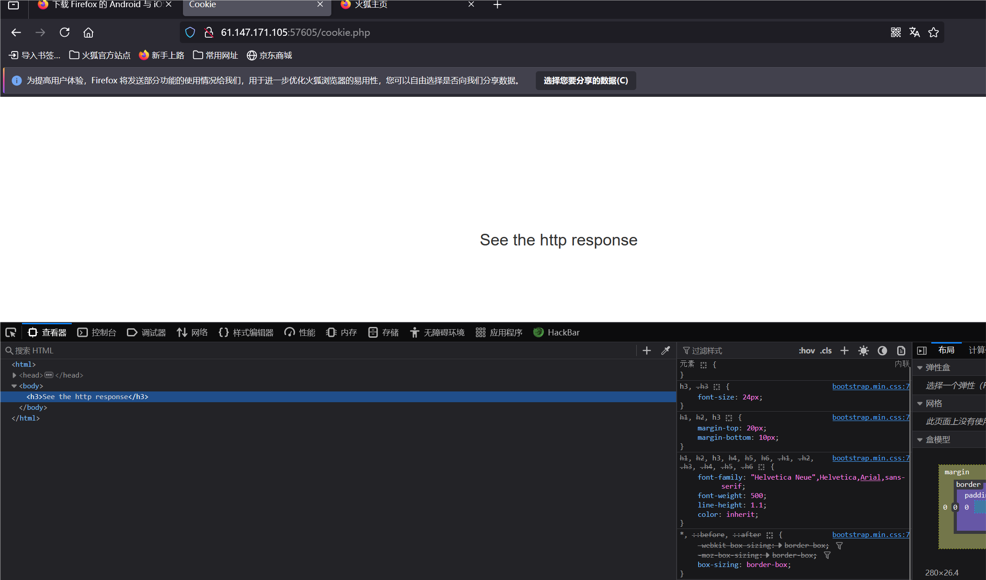Open the 应用程序 application tab

click(x=499, y=332)
